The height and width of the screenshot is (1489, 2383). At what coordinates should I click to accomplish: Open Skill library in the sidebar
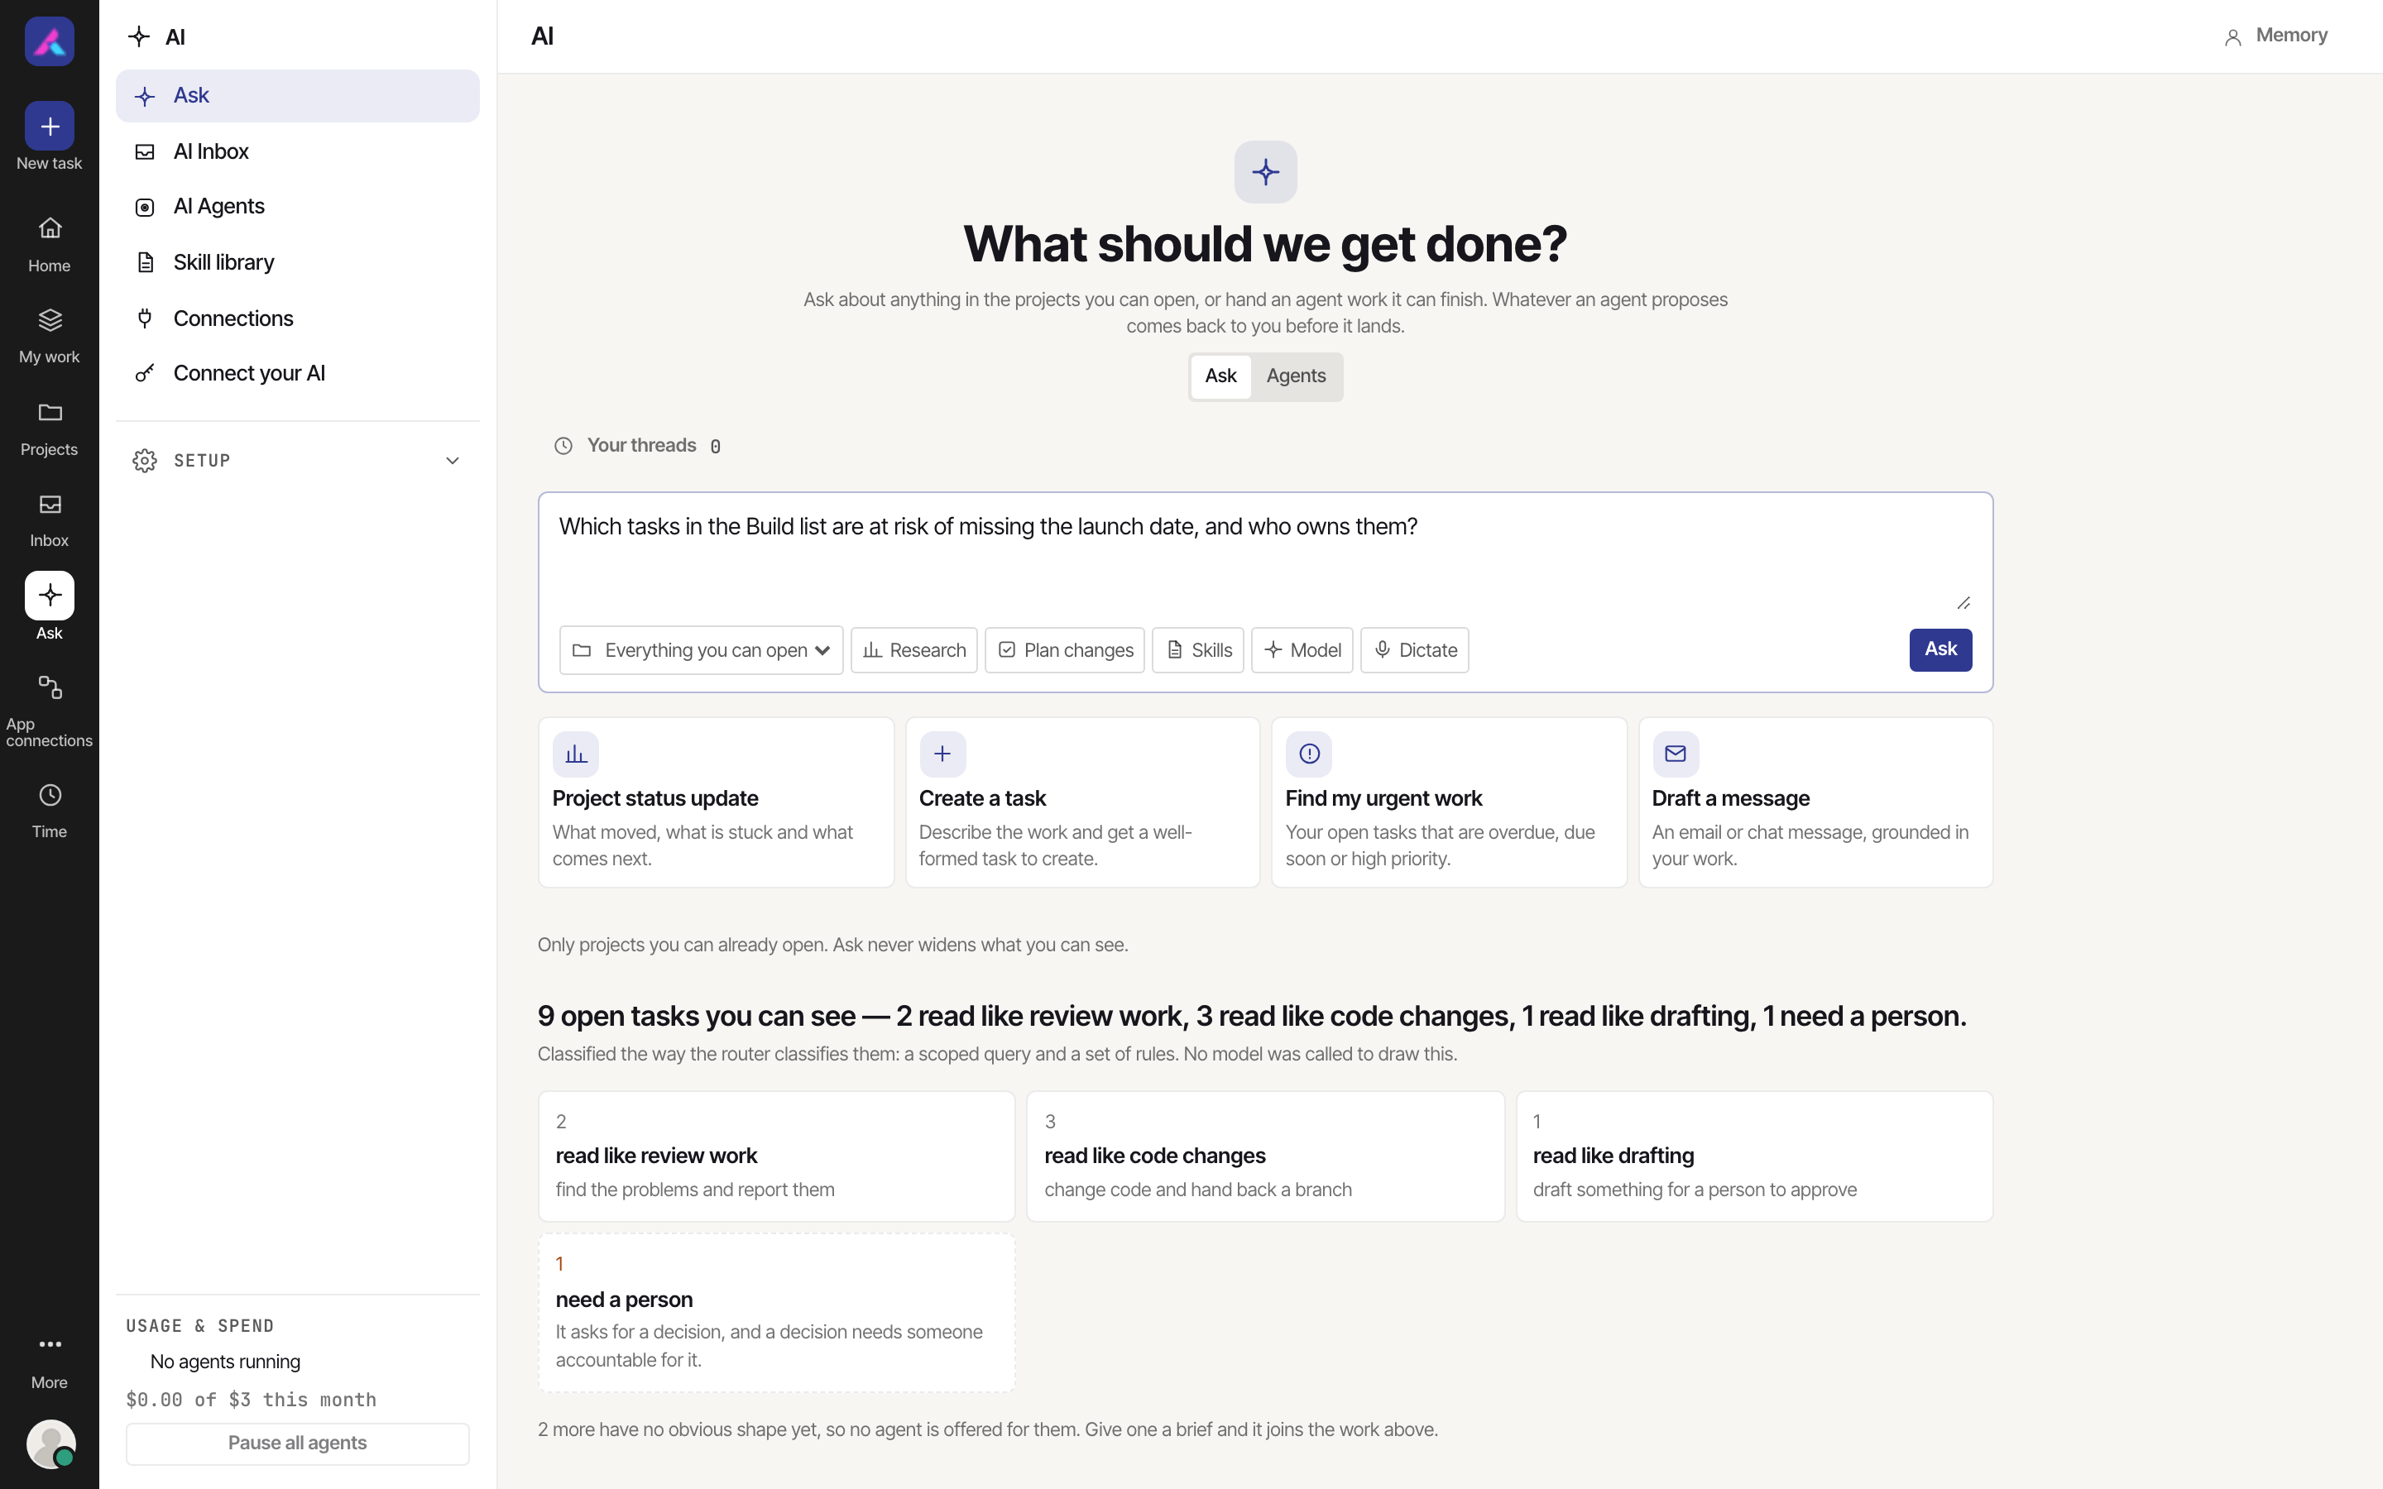click(297, 263)
